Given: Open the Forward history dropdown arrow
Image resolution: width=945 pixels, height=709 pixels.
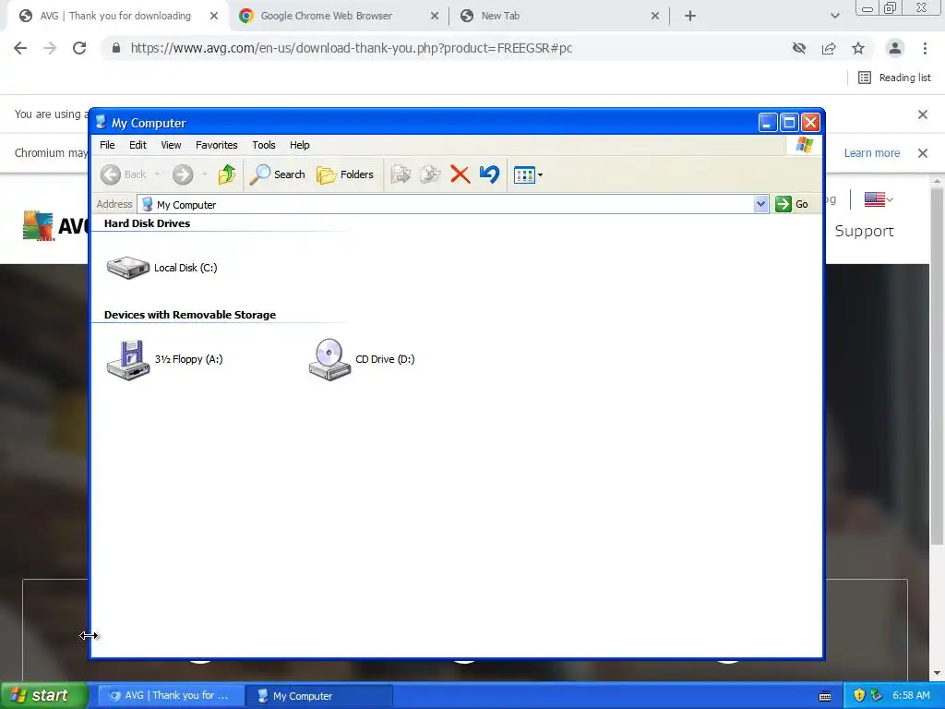Looking at the screenshot, I should [x=204, y=174].
